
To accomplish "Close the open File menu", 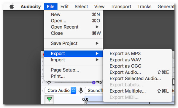I will coord(51,7).
